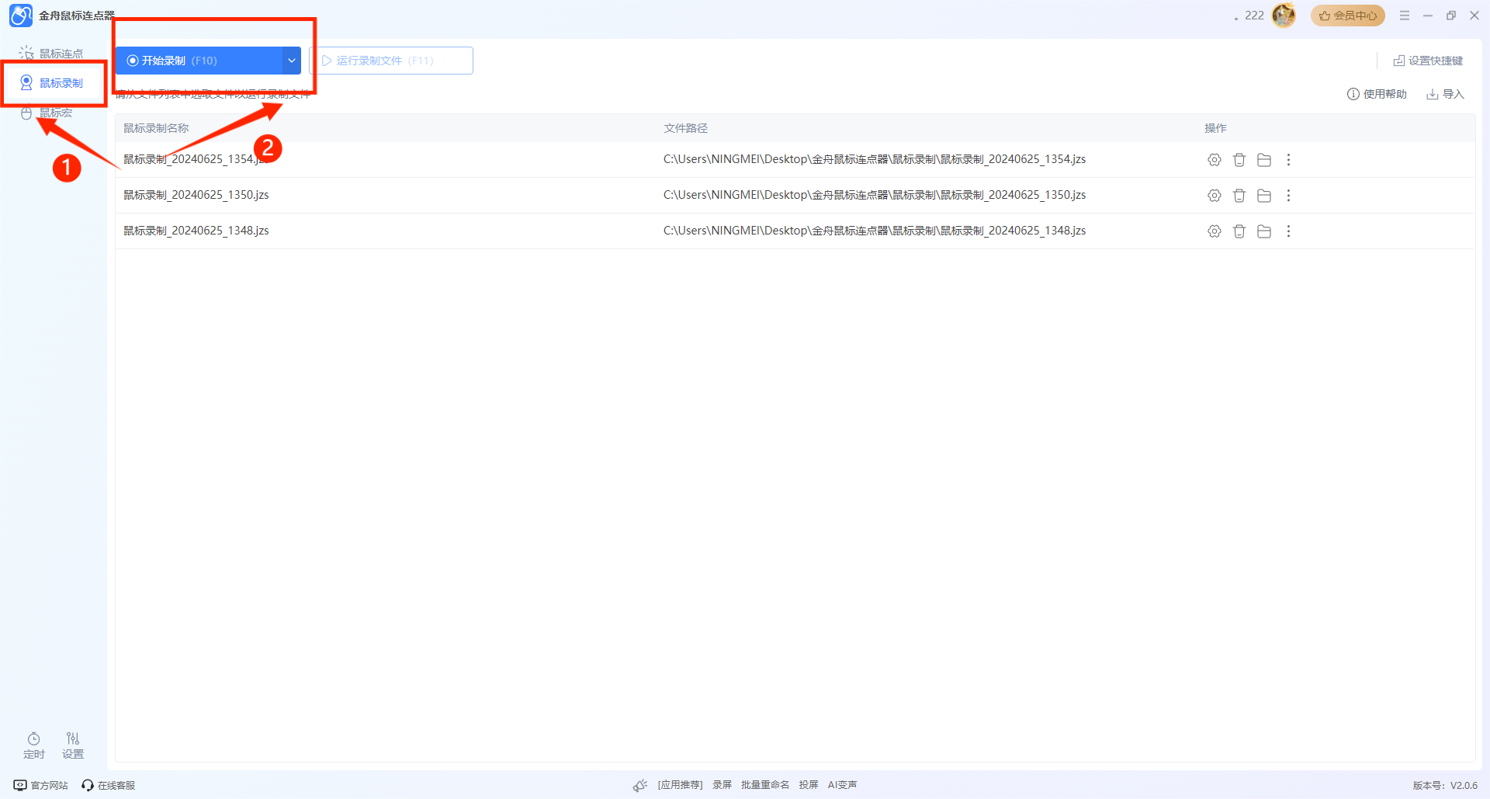Open the 定时 timer icon
Screen dimensions: 1490x799
34,745
